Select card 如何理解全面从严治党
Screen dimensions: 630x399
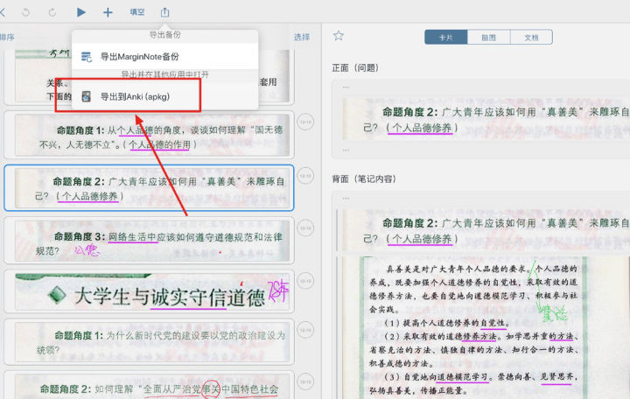pos(149,385)
